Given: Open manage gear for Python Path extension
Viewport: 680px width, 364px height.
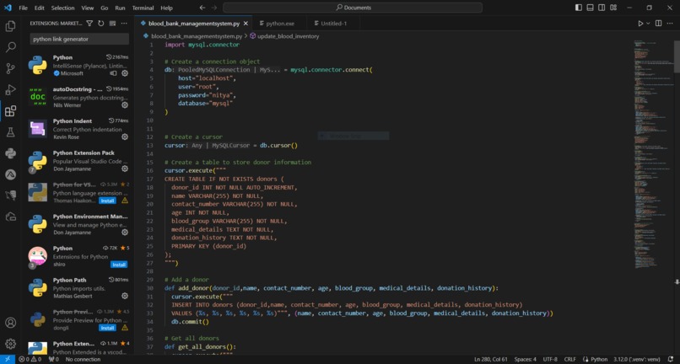Looking at the screenshot, I should pos(125,296).
